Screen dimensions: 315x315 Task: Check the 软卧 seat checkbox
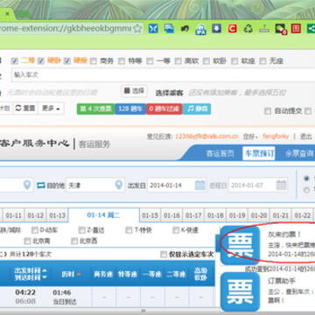coord(206,61)
